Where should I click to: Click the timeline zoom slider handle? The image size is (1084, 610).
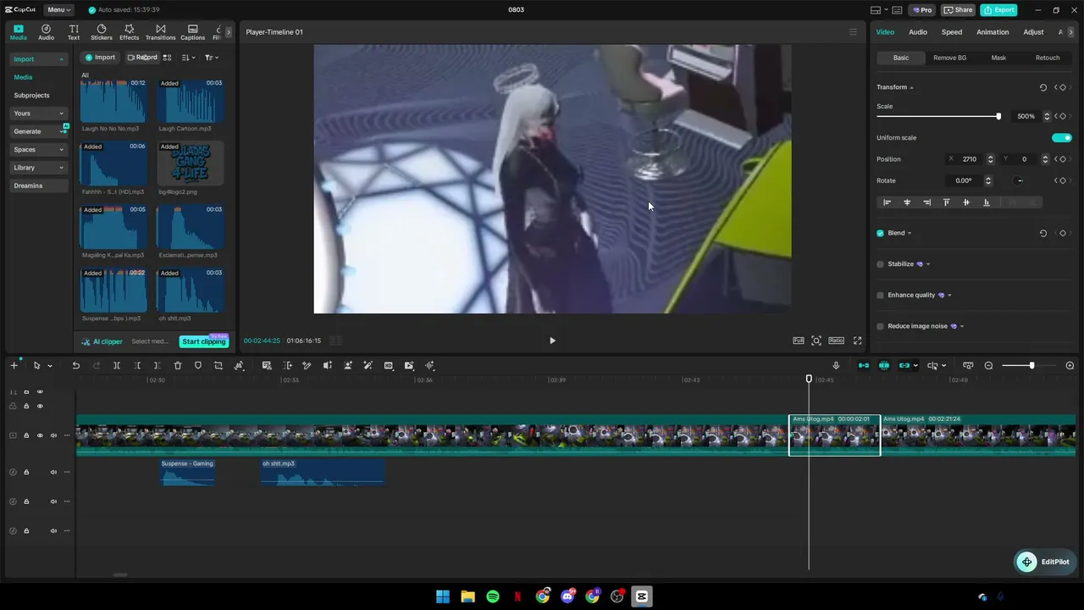point(1031,365)
